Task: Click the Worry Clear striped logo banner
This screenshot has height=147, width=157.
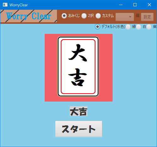Action: click(29, 16)
